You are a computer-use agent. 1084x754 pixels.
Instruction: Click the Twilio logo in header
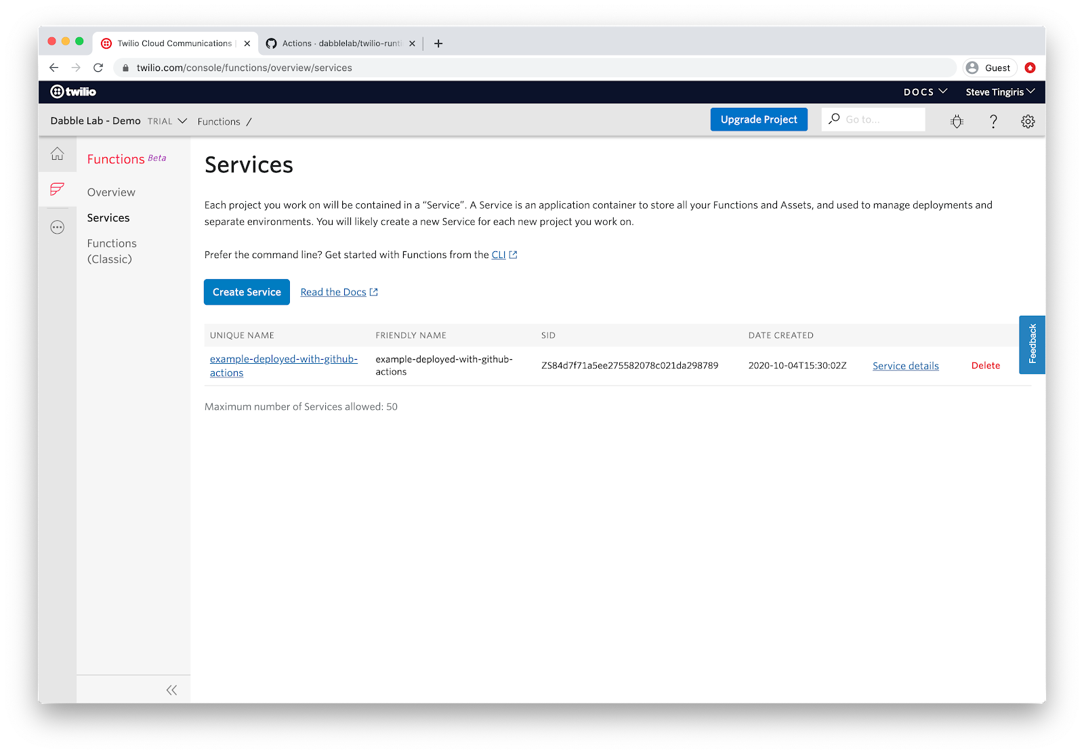coord(73,91)
